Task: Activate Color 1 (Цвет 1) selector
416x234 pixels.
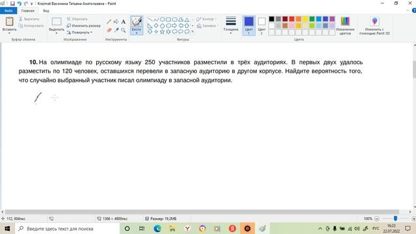Action: point(249,25)
